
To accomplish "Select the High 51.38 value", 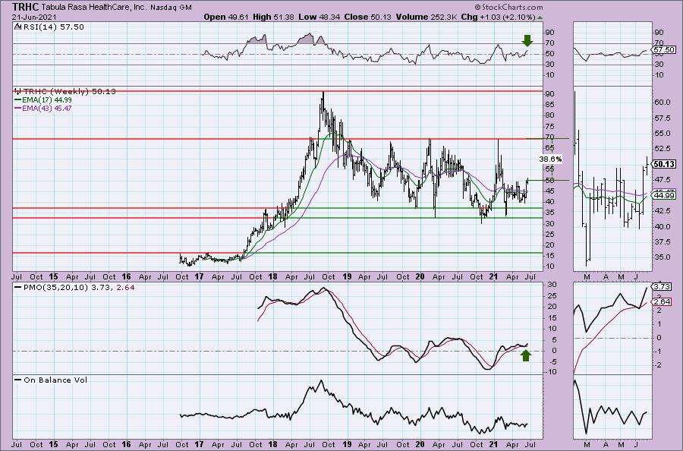I will (x=273, y=17).
